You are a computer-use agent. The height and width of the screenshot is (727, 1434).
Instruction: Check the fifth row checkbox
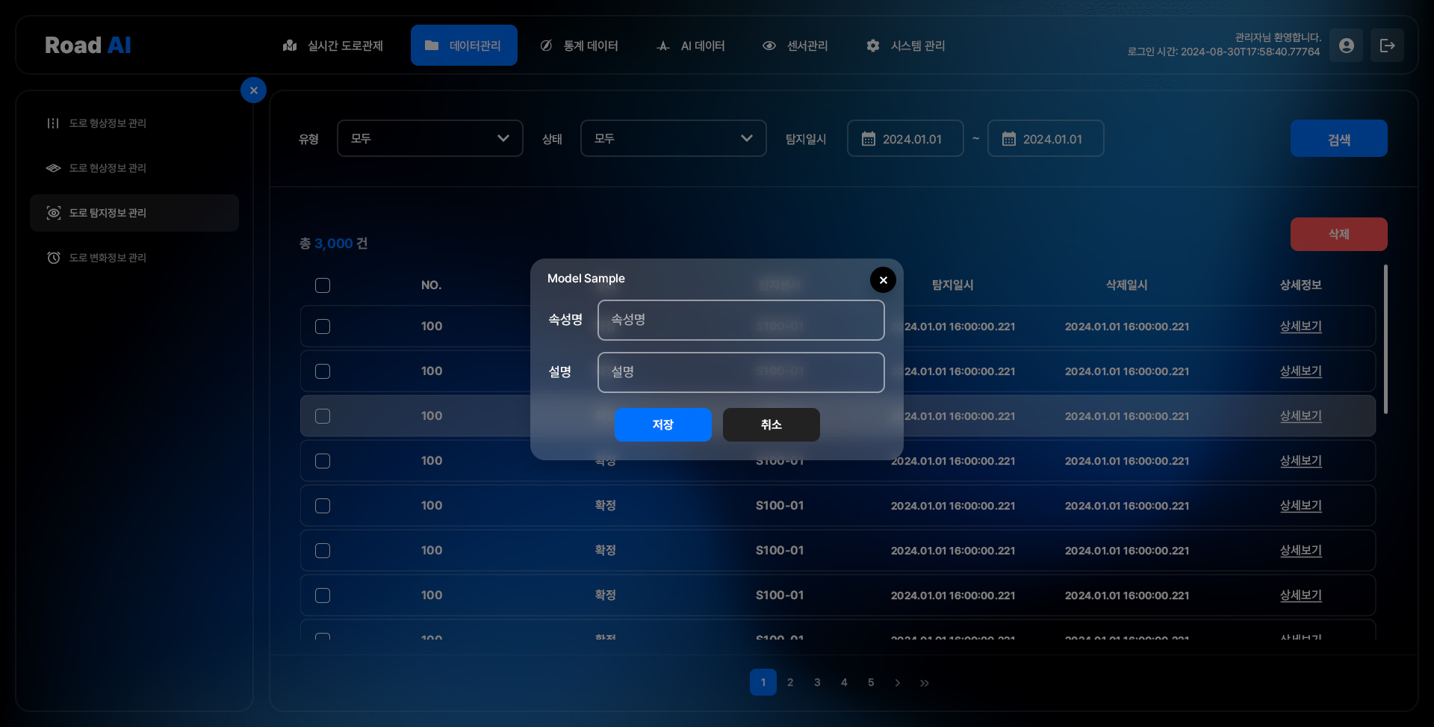(323, 506)
